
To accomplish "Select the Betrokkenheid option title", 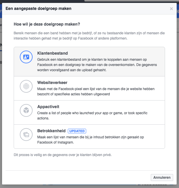I will tap(52, 131).
